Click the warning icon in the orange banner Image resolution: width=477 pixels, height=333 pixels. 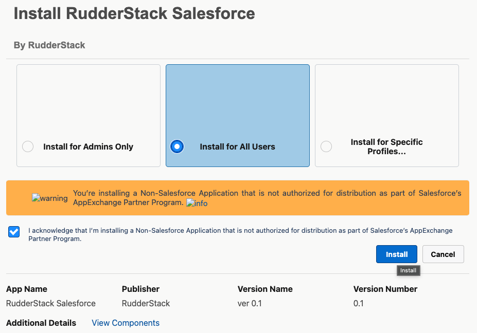click(50, 198)
